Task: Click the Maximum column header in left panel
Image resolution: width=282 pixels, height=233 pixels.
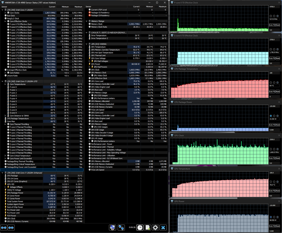Action: click(x=78, y=7)
